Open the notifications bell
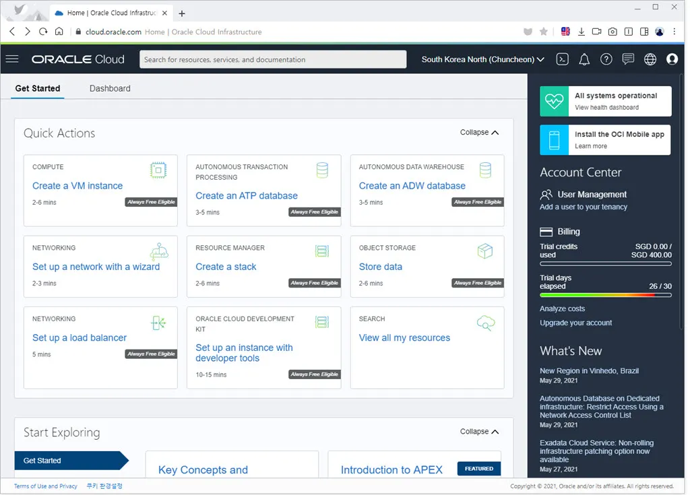Screen dimensions: 690x495 pyautogui.click(x=584, y=59)
